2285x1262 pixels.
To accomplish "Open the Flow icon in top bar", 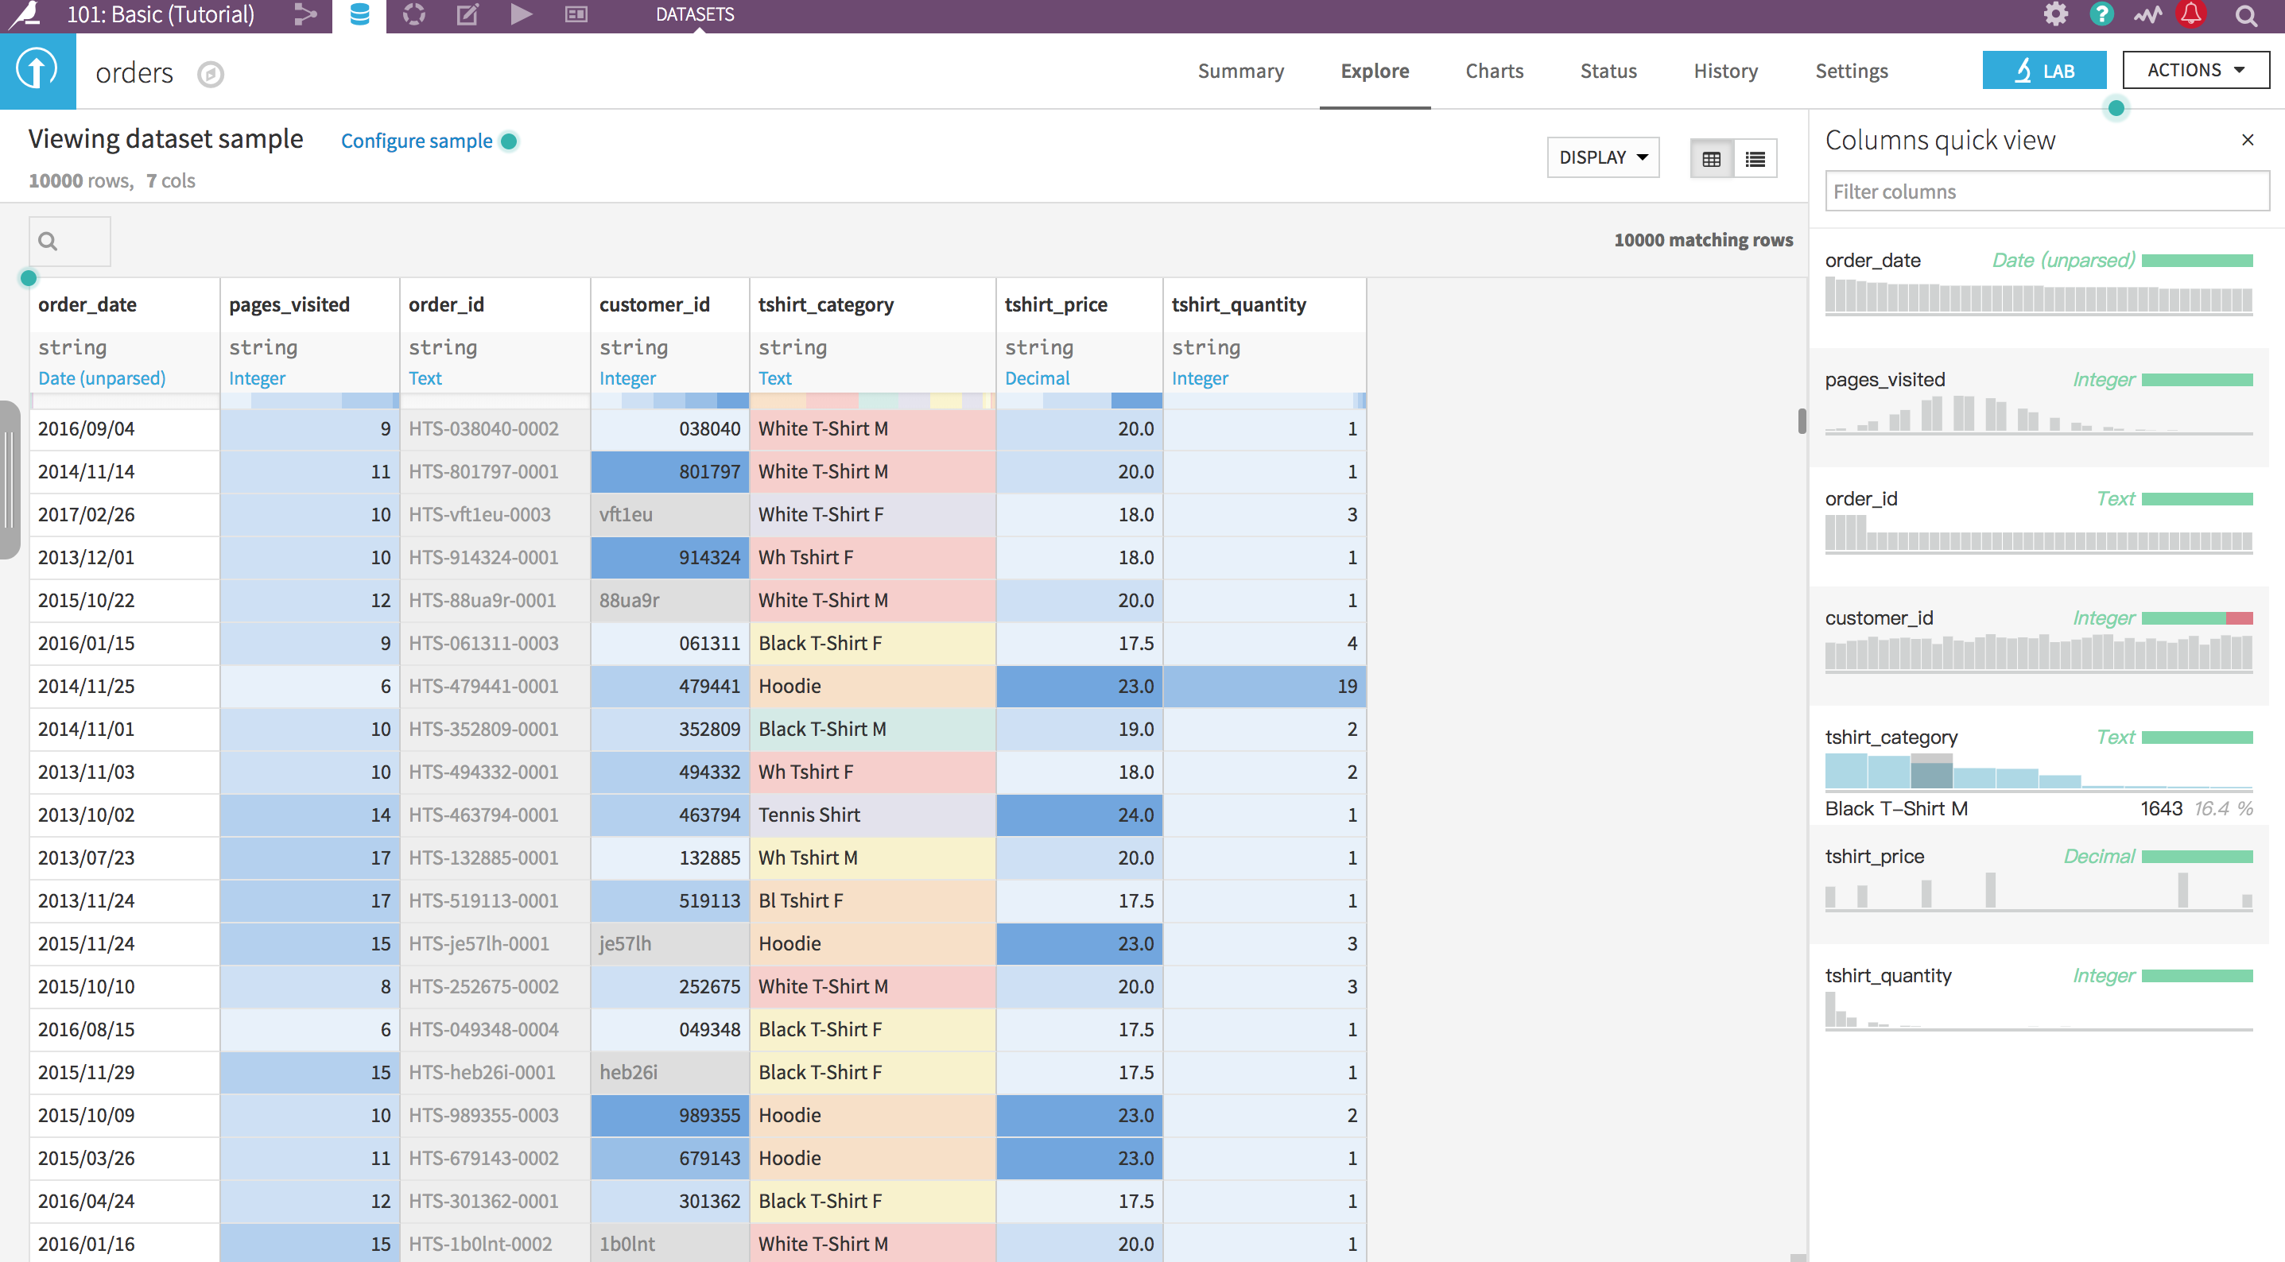I will click(305, 14).
